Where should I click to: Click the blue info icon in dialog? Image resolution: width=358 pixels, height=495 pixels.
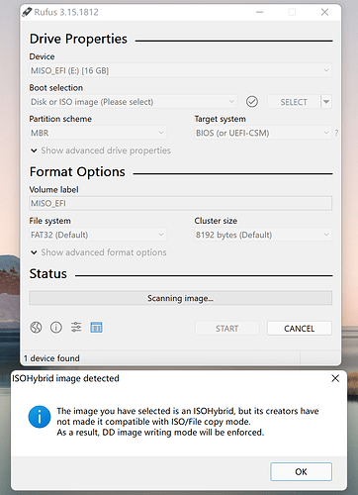[x=40, y=417]
